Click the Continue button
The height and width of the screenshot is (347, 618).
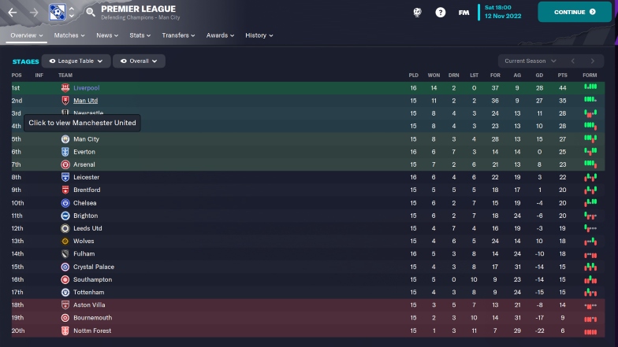point(575,13)
